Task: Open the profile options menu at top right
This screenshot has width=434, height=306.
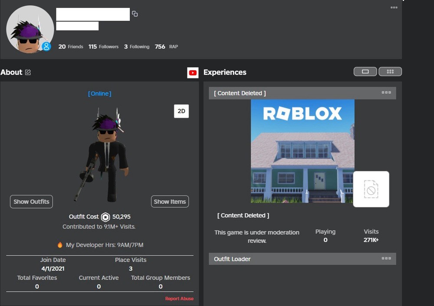Action: (394, 7)
